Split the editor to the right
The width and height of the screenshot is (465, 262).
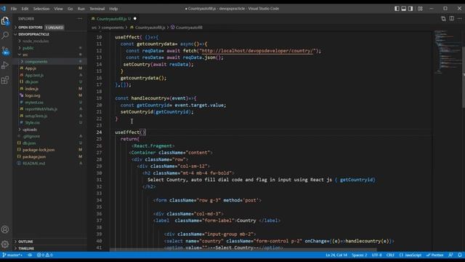(x=452, y=19)
